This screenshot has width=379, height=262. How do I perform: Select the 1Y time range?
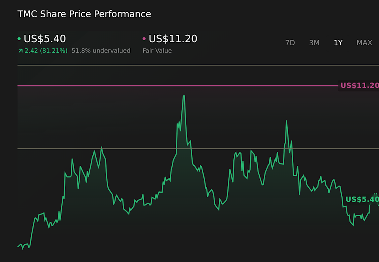click(x=338, y=43)
